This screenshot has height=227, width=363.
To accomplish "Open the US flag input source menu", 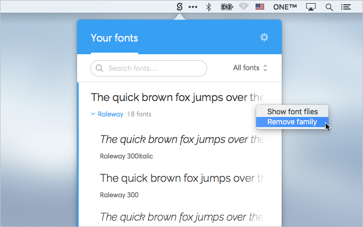I will pos(260,7).
